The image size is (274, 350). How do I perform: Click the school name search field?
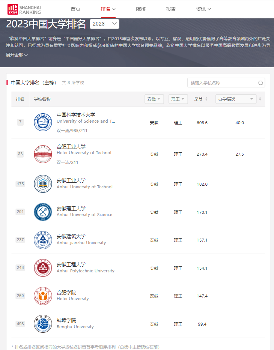pos(223,83)
